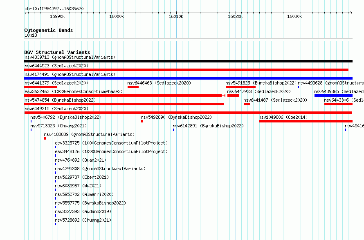Open nsv6085967 (Wu2021) label
Image resolution: width=364 pixels, height=240 pixels.
click(78, 186)
